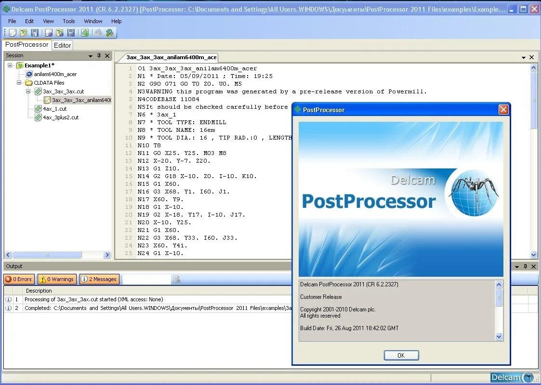Screen dimensions: 541x385
Task: Collapse the Example1 tree node
Action: [x=10, y=65]
